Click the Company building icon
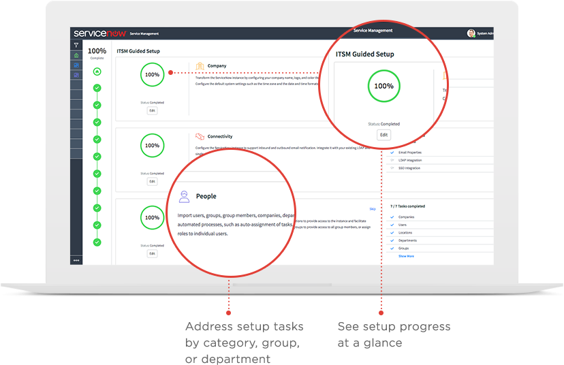Image resolution: width=564 pixels, height=365 pixels. [200, 66]
